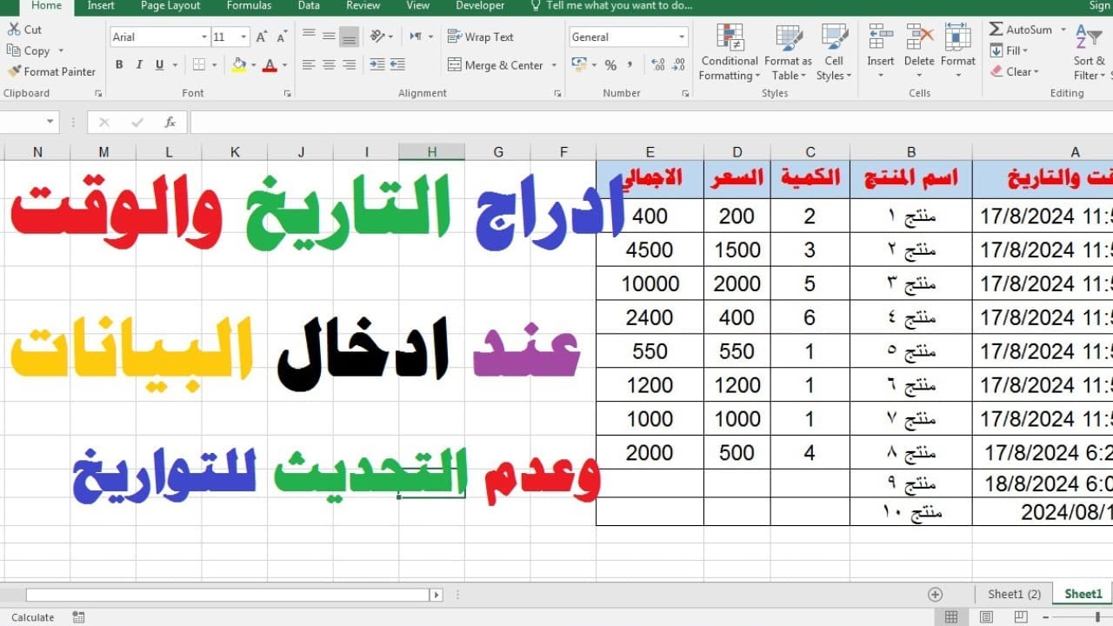
Task: Switch to the Page Layout tab
Action: [x=171, y=6]
